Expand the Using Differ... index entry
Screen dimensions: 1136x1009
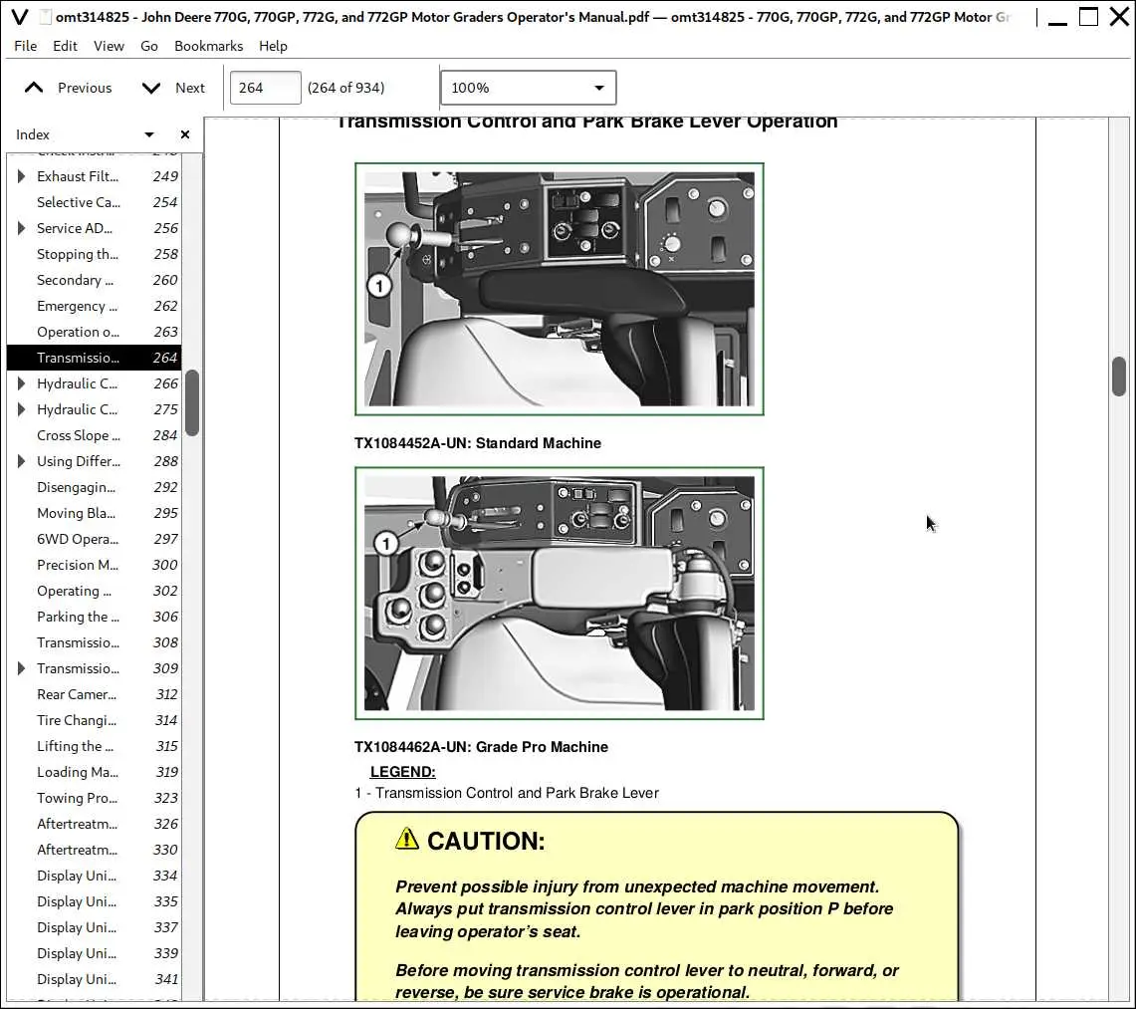21,461
